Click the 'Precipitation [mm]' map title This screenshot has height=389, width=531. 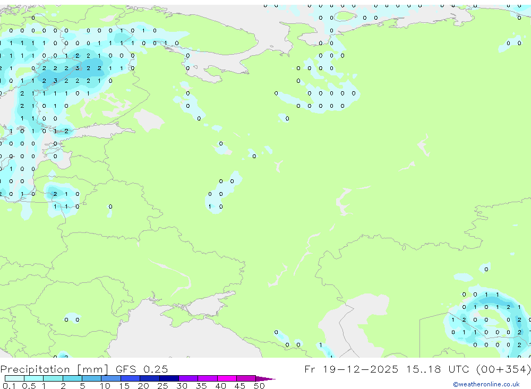click(54, 369)
